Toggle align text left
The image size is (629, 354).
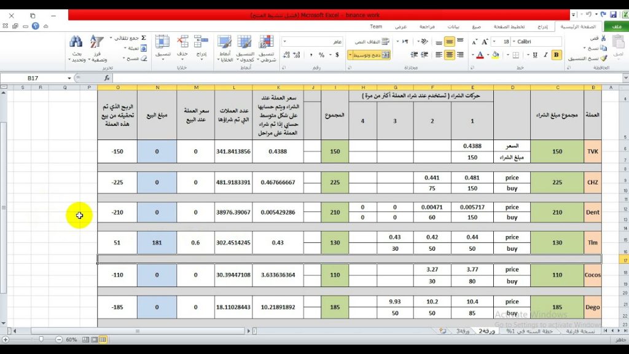click(x=439, y=55)
